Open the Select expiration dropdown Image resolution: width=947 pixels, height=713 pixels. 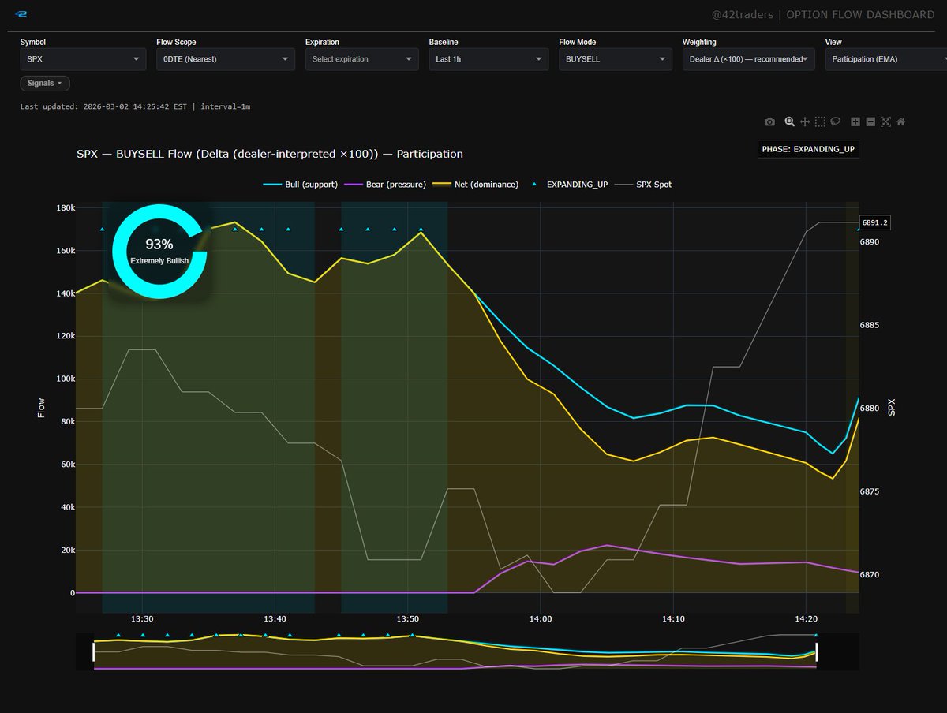[361, 59]
